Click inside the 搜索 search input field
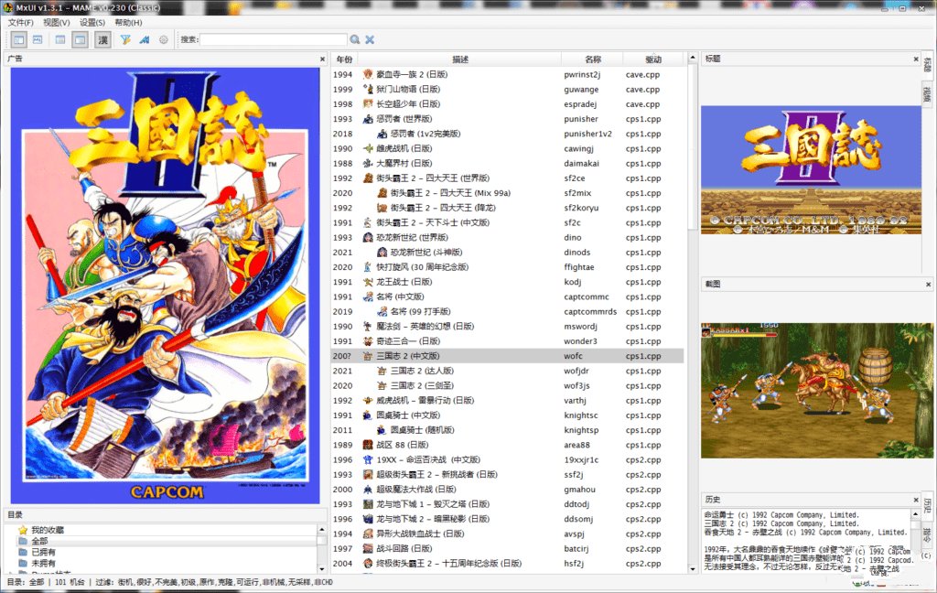 273,39
